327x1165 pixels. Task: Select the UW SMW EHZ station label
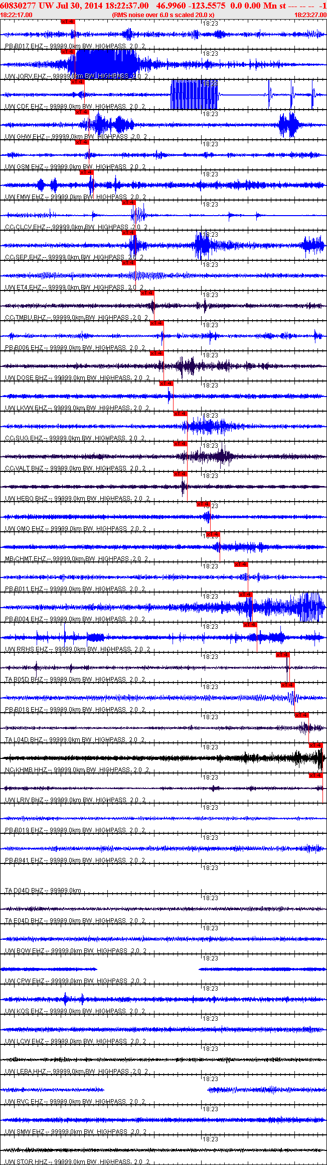(x=25, y=1131)
